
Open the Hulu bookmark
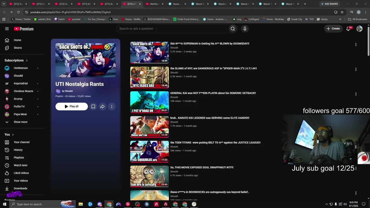(113, 19)
